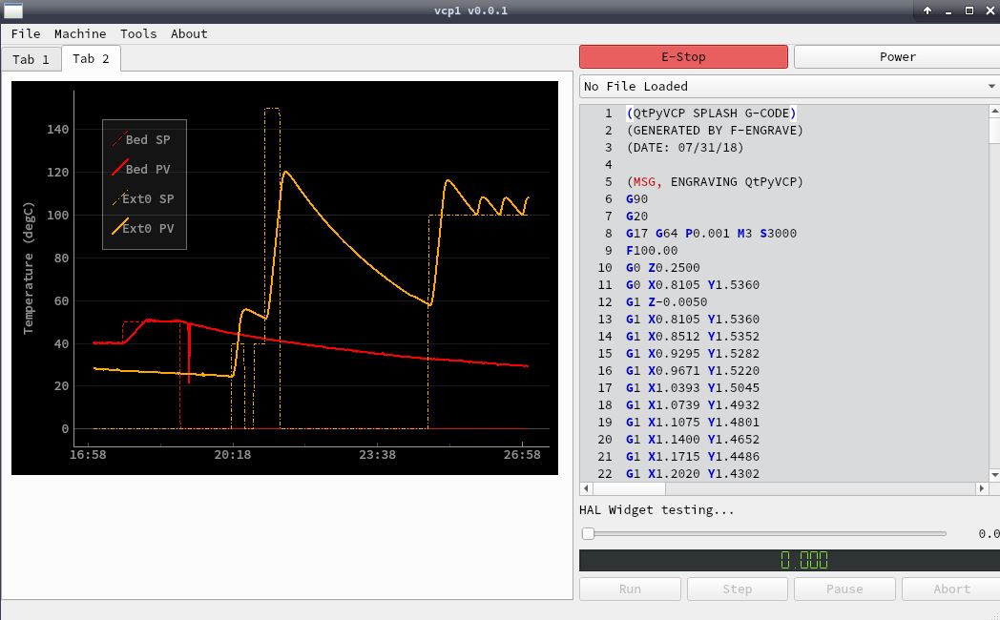Click the Temperature (degC) axis label
The width and height of the screenshot is (1000, 620).
(x=28, y=268)
